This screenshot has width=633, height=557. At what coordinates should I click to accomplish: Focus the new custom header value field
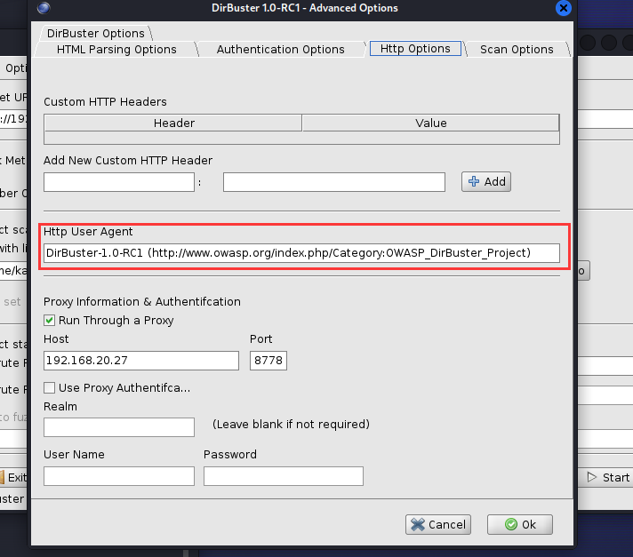(x=334, y=182)
